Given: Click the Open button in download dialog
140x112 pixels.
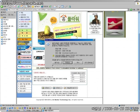Looking at the screenshot, I should [x=57, y=62].
